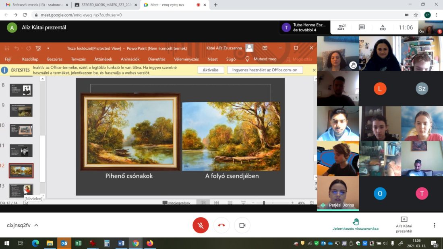Screen dimensions: 443x249
Task: Select the Tervezés ribbon tab
Action: coord(78,59)
